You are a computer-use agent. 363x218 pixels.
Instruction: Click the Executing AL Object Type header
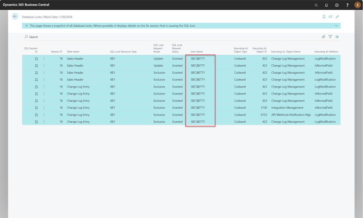241,50
